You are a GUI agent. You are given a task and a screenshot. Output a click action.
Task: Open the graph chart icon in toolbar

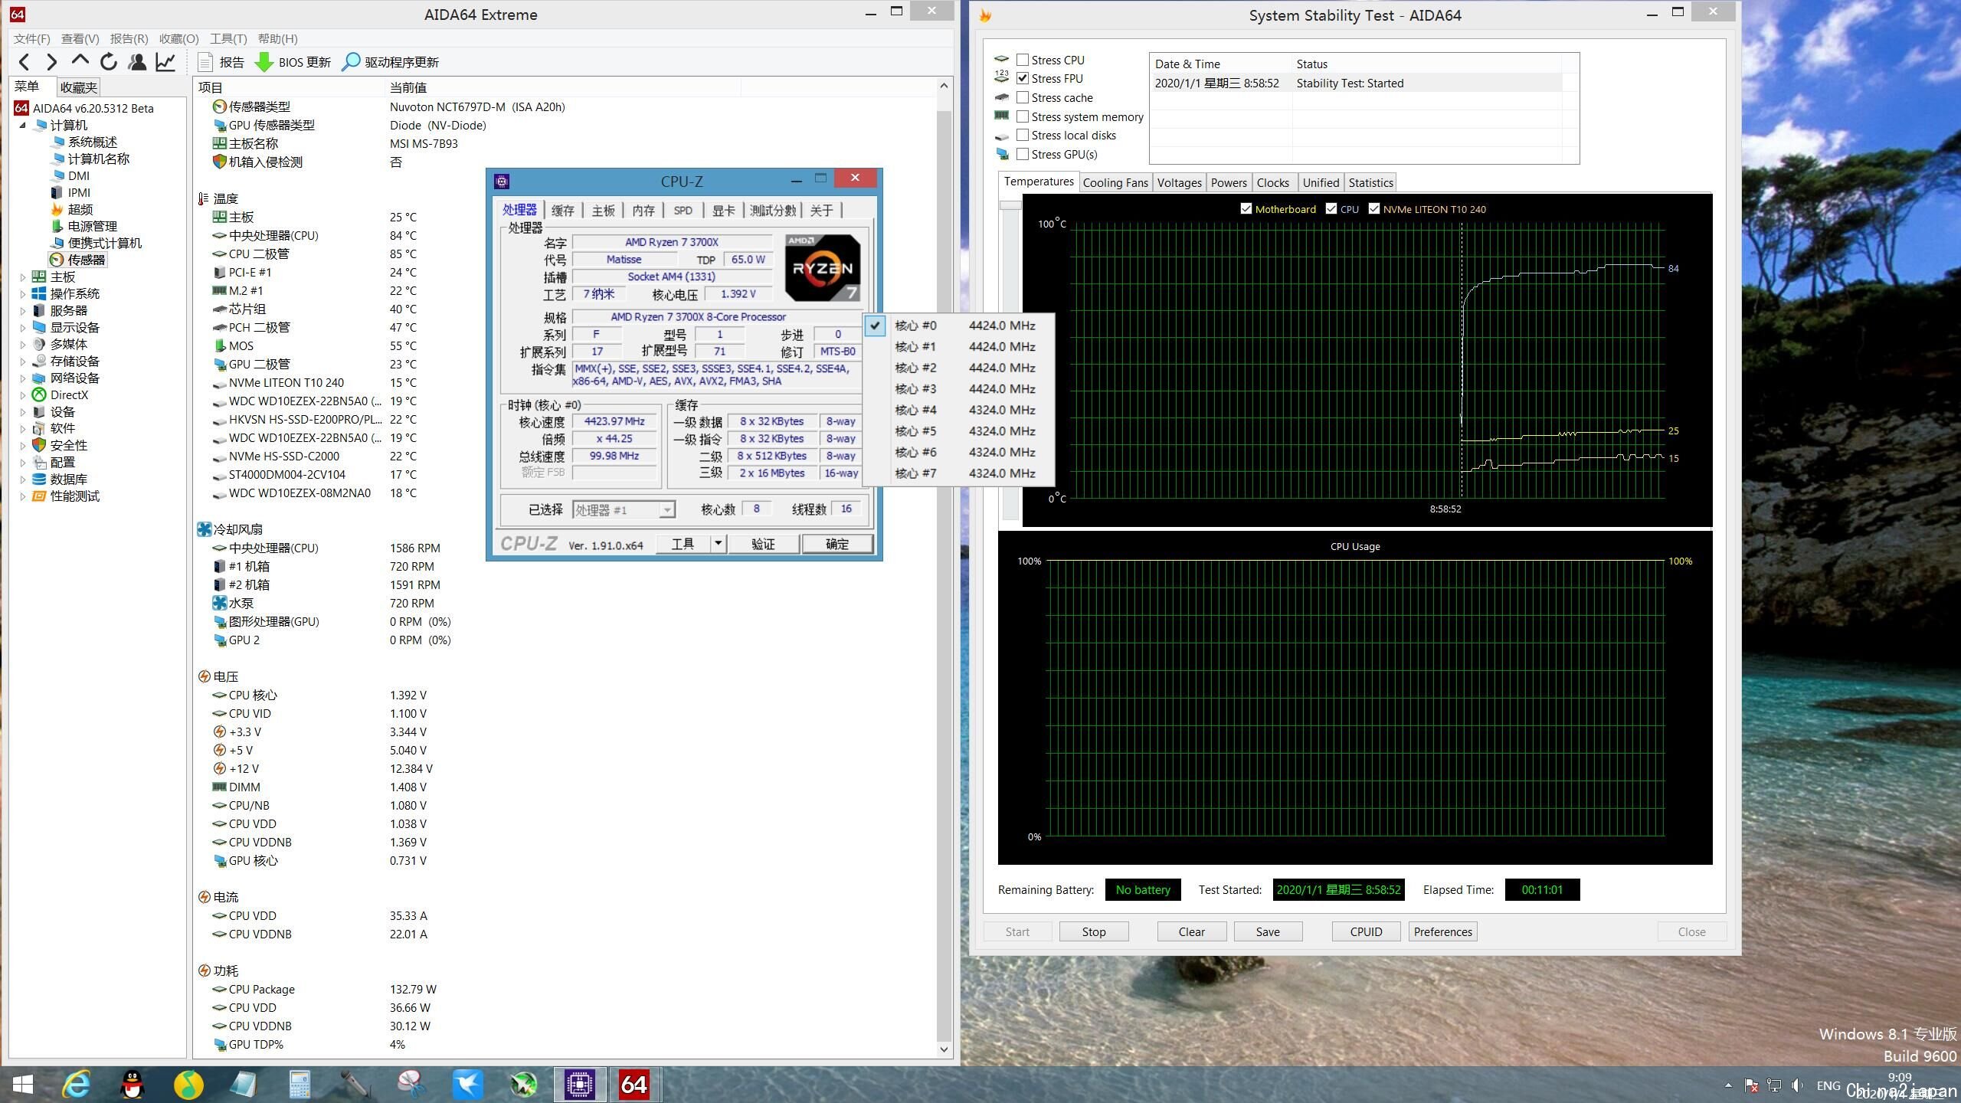[x=165, y=62]
